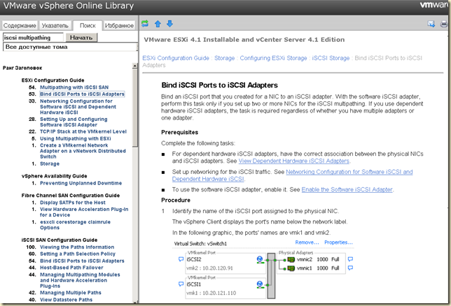Click the iSCSI SAN Configuration Guide heading
This screenshot has width=451, height=306.
60,240
